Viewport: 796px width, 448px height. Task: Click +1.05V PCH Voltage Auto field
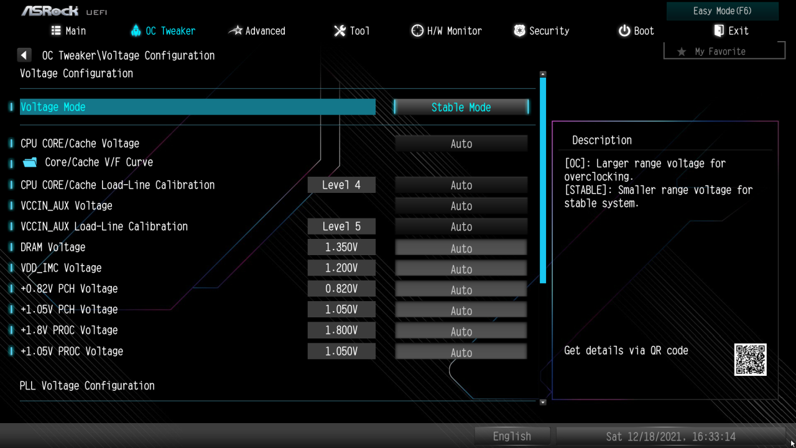coord(461,310)
